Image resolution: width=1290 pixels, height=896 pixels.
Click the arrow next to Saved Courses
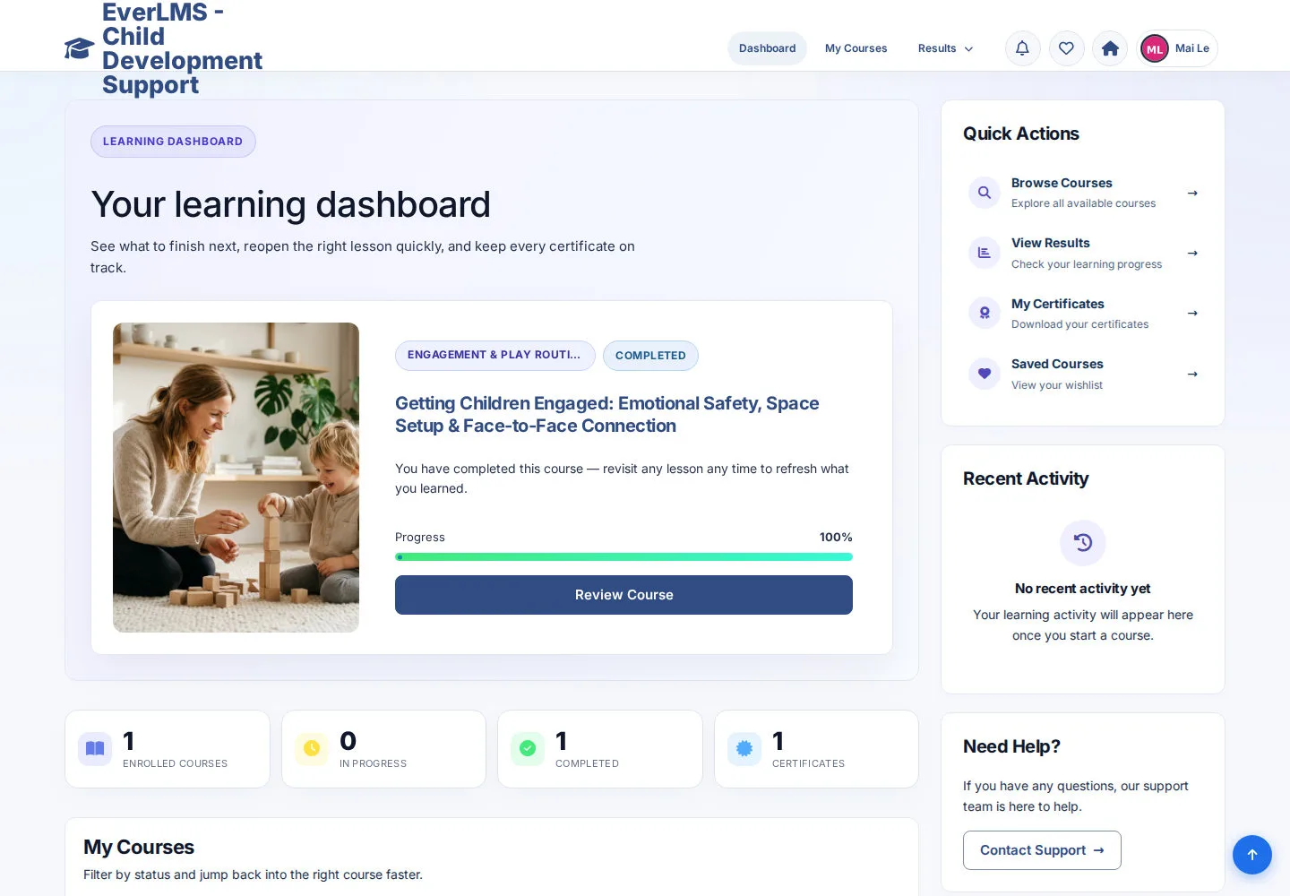(1192, 374)
